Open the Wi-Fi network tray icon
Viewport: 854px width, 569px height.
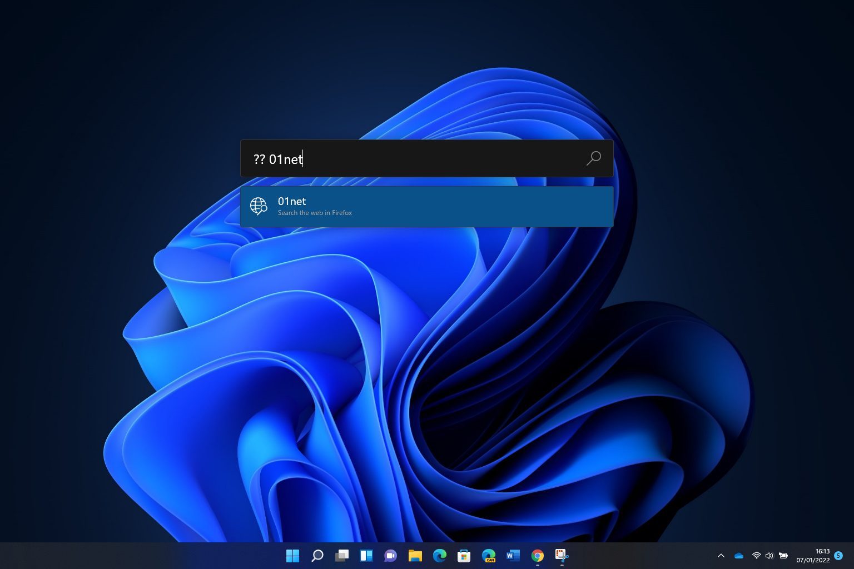point(756,556)
